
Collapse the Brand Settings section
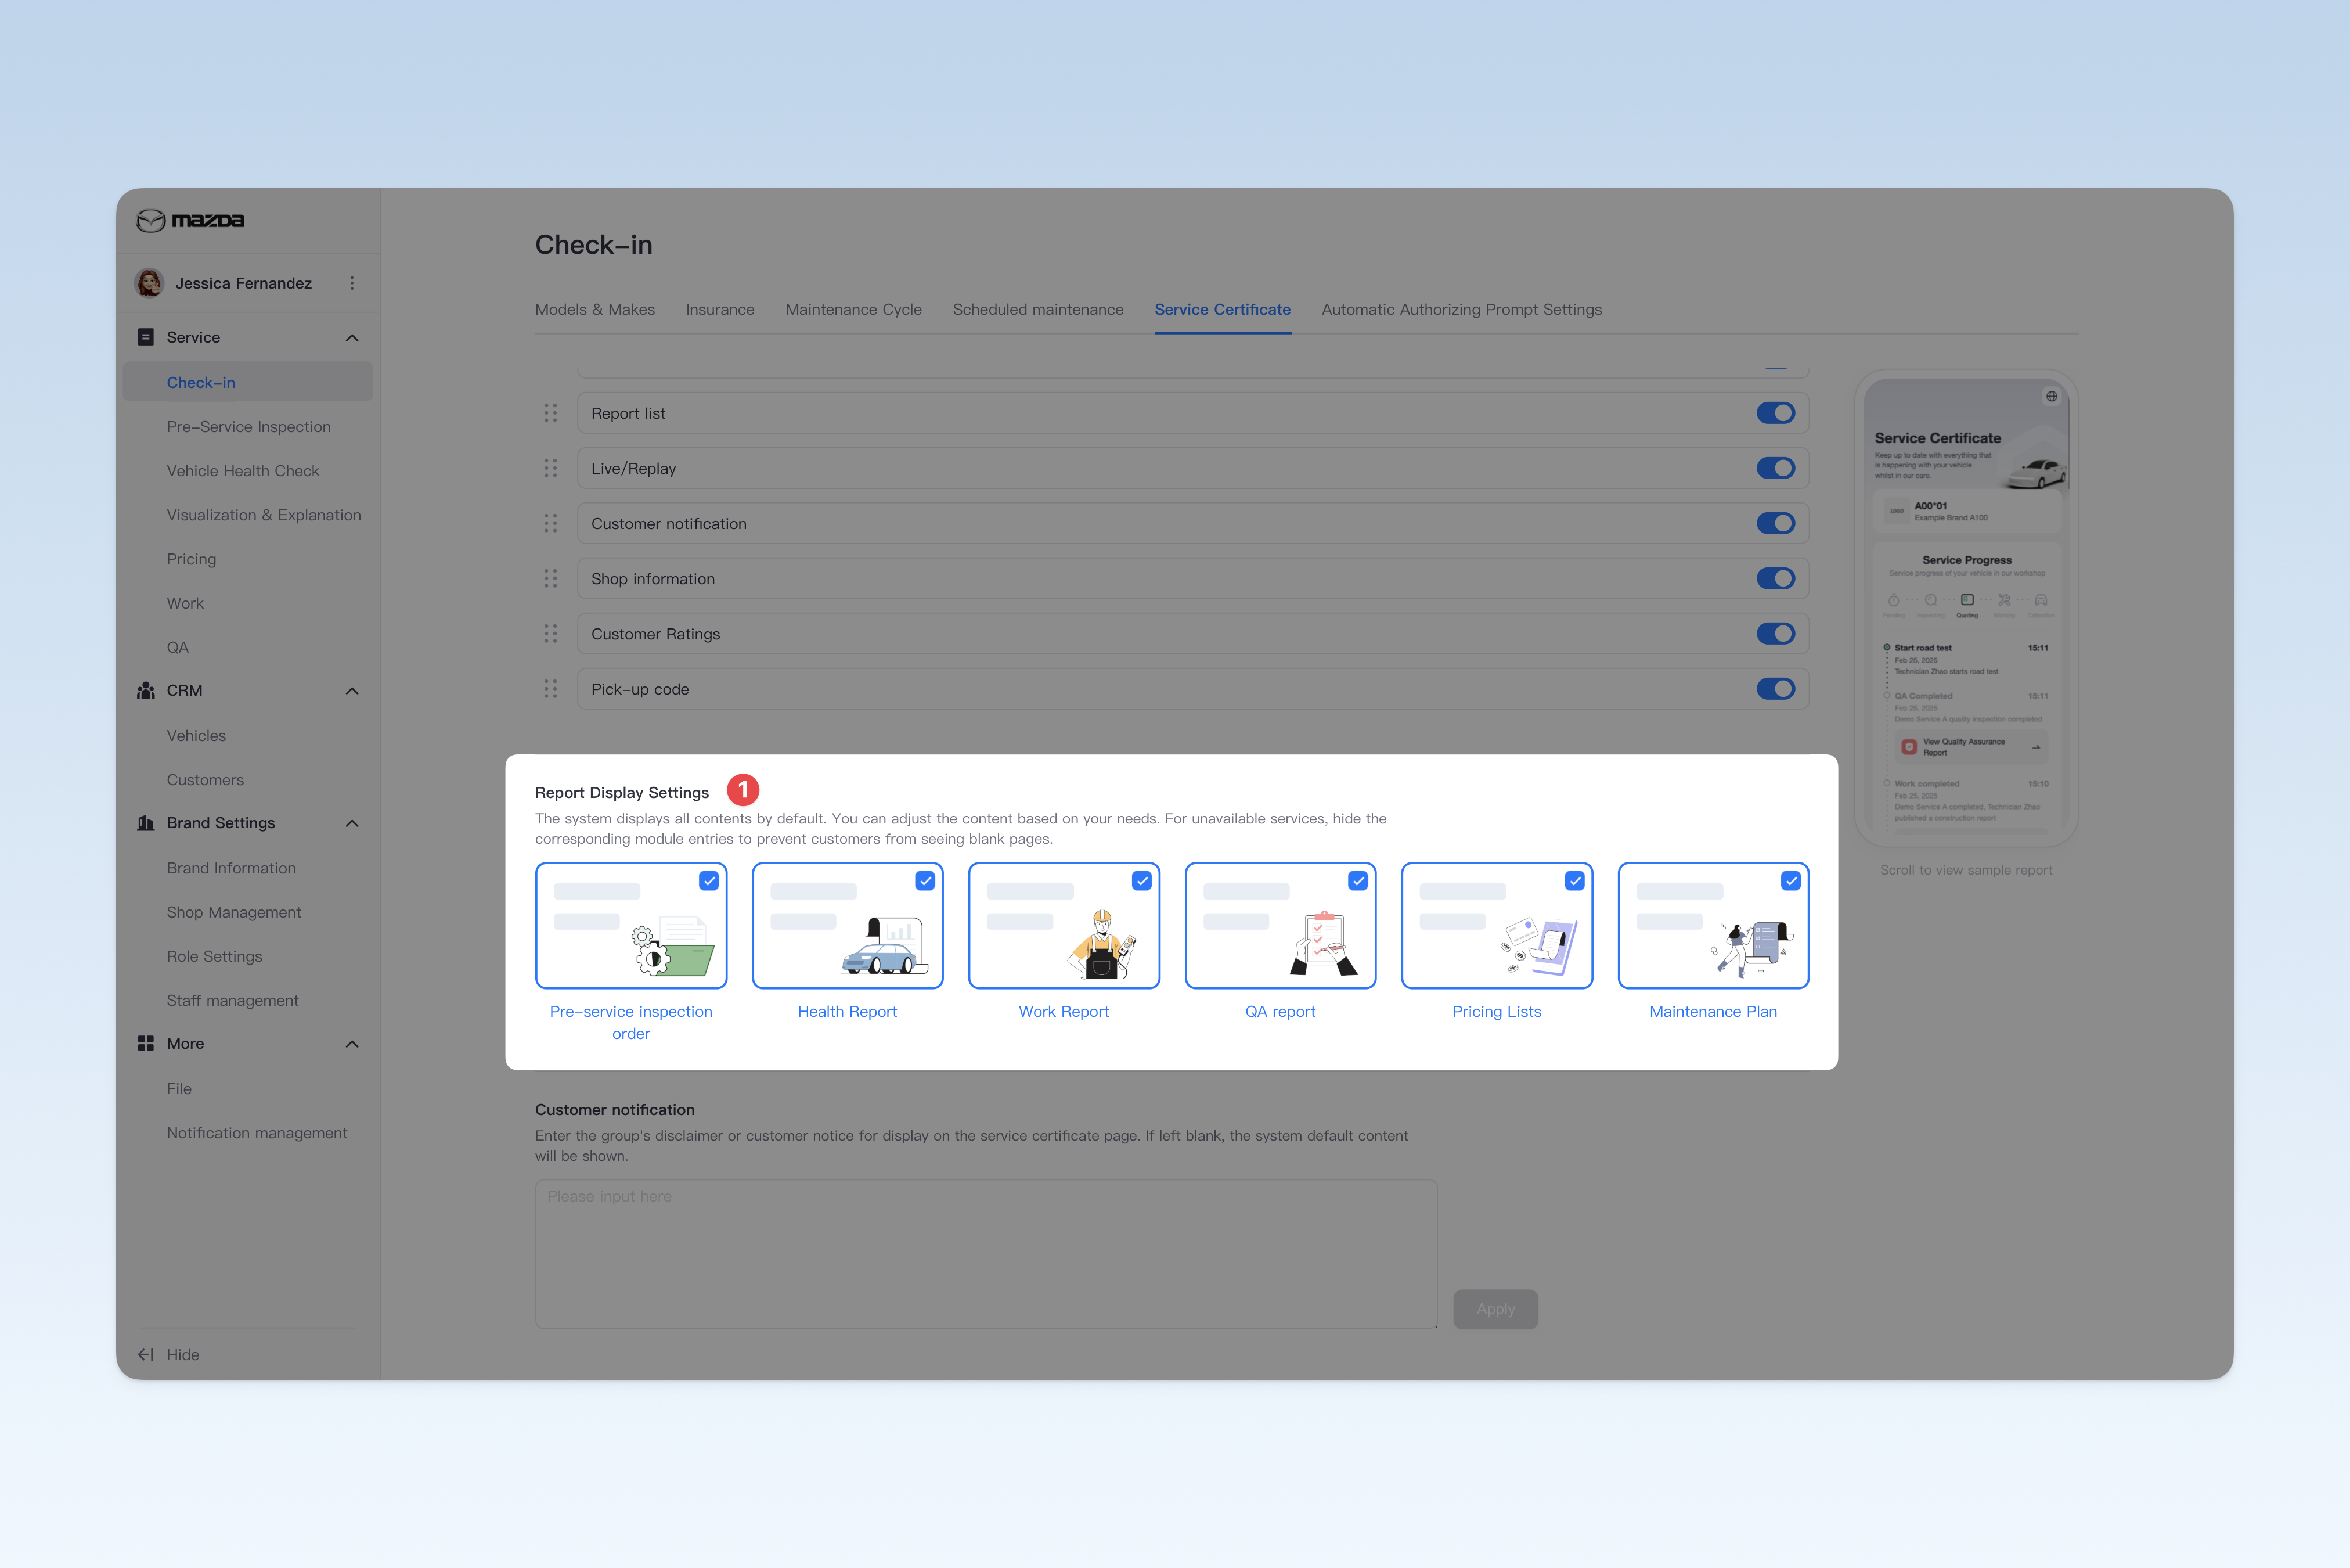pos(352,823)
